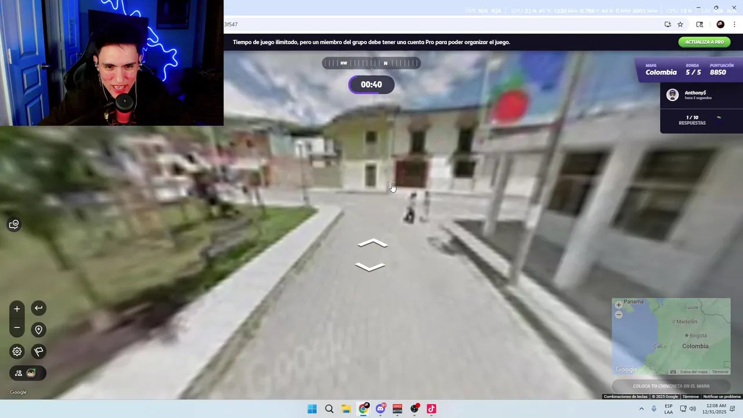Click Notificar un problema link
This screenshot has width=743, height=418.
tap(722, 397)
